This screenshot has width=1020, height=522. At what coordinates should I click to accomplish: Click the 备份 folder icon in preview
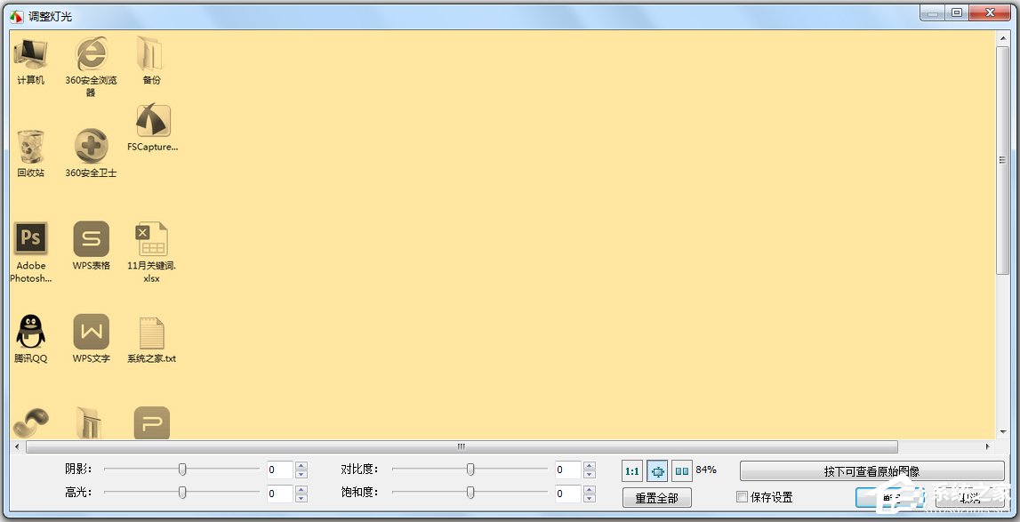coord(151,54)
